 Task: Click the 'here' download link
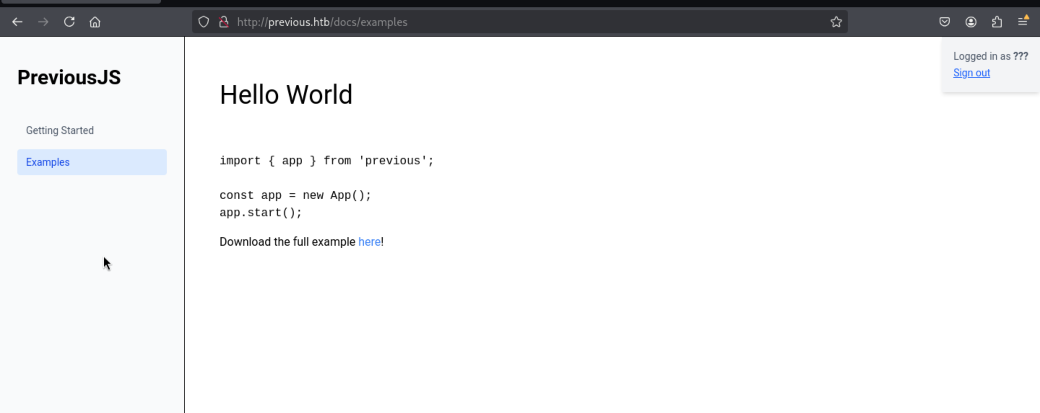[x=369, y=242]
